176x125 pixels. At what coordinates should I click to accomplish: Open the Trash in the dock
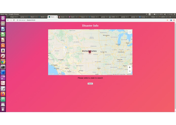3,109
